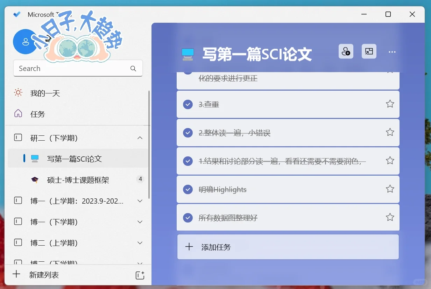This screenshot has height=289, width=431.
Task: Uncheck the completed circle on 3.查重
Action: click(x=188, y=104)
